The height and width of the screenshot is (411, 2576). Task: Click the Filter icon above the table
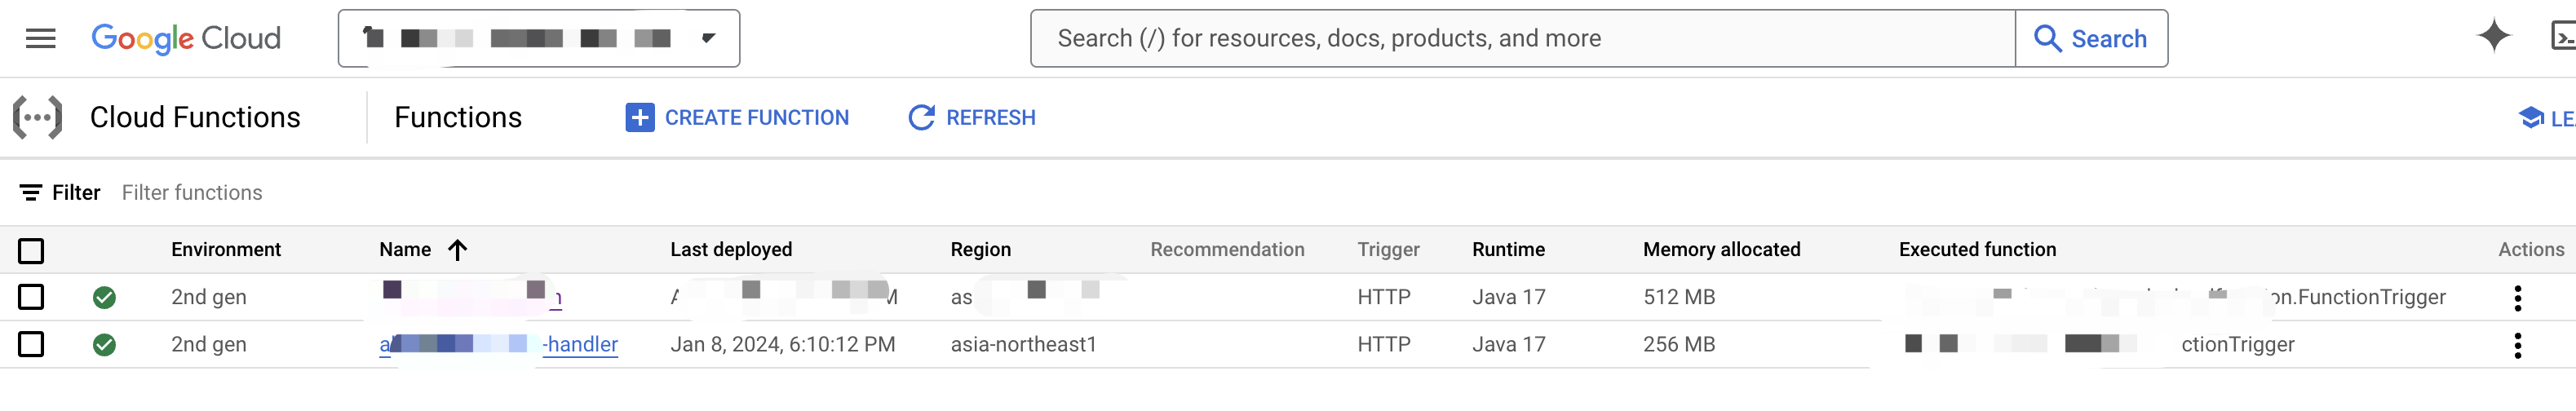coord(31,193)
